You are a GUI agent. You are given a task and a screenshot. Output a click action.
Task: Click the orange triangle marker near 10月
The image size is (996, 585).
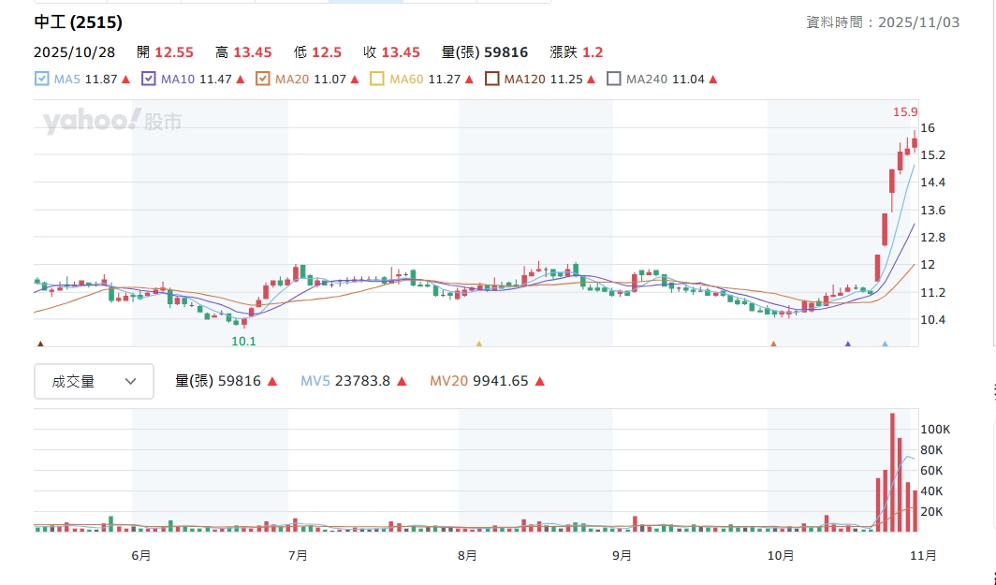774,344
